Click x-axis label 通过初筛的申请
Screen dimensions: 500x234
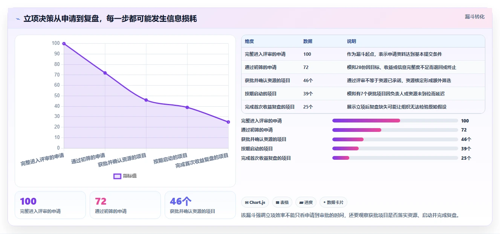tap(88, 158)
